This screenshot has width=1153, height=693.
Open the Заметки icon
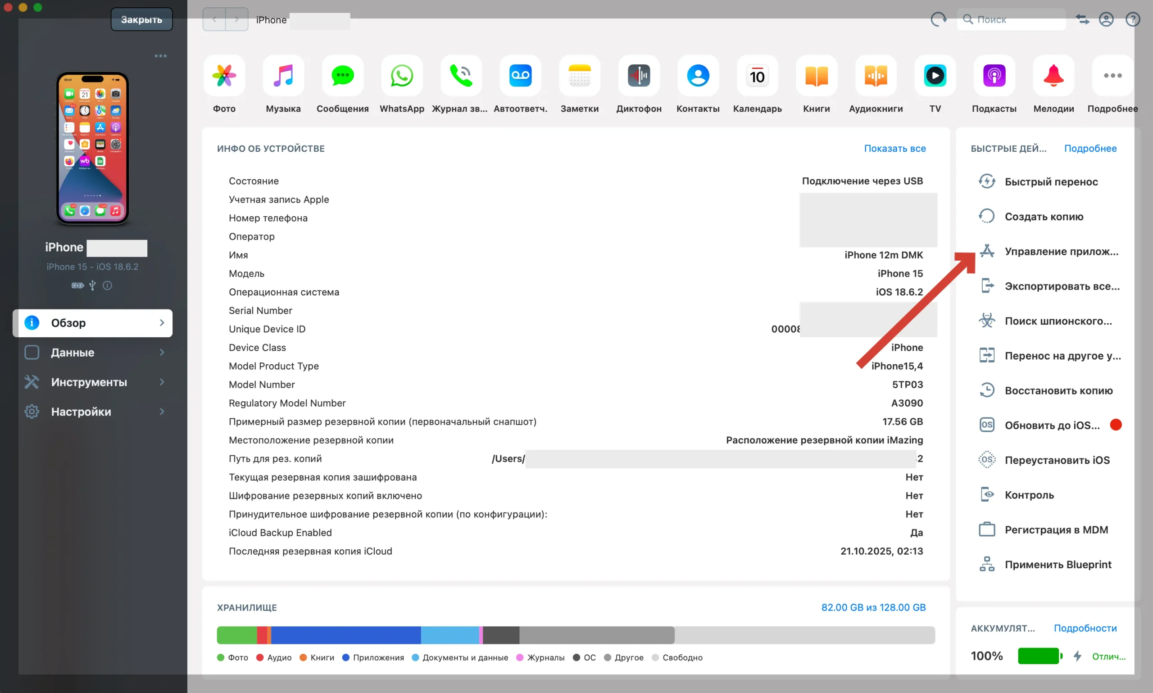tap(580, 76)
